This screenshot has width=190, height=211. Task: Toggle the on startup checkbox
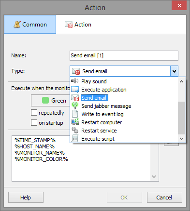[x=34, y=123]
